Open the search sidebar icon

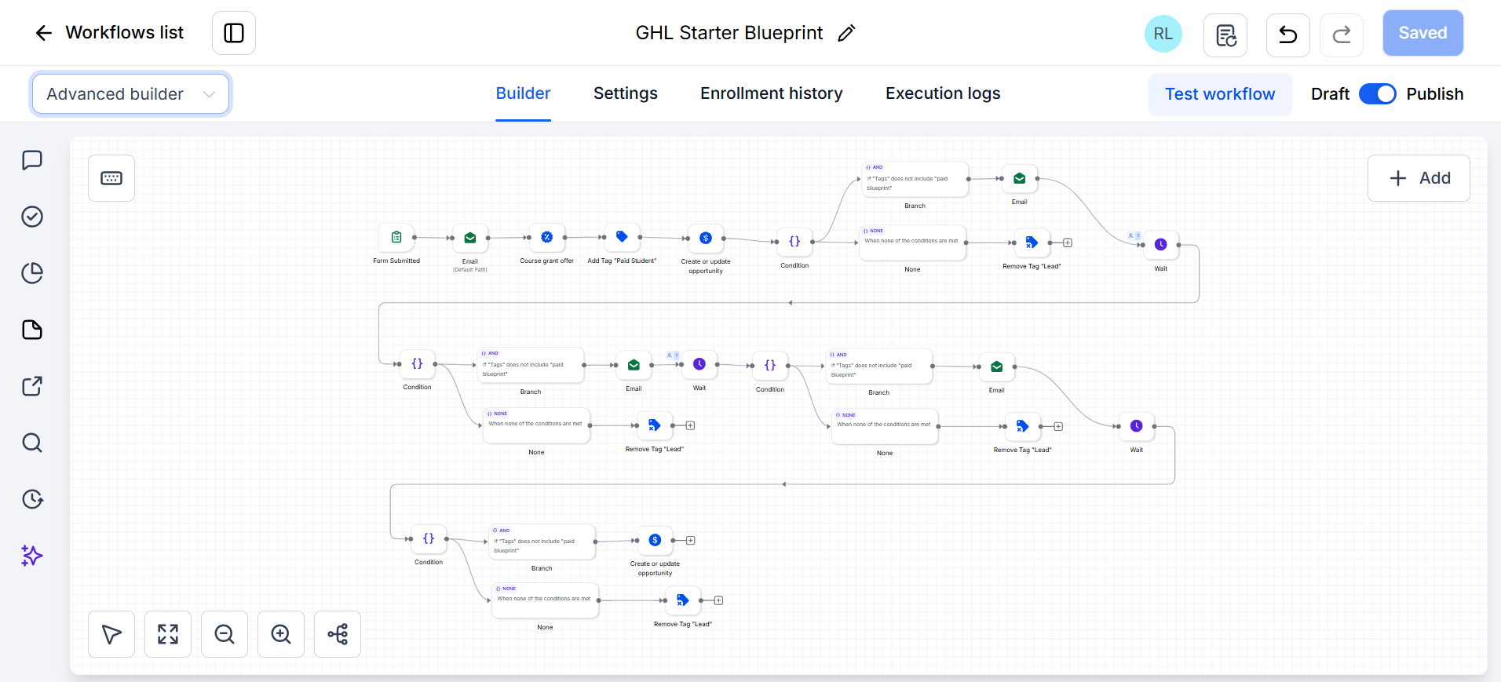click(32, 443)
